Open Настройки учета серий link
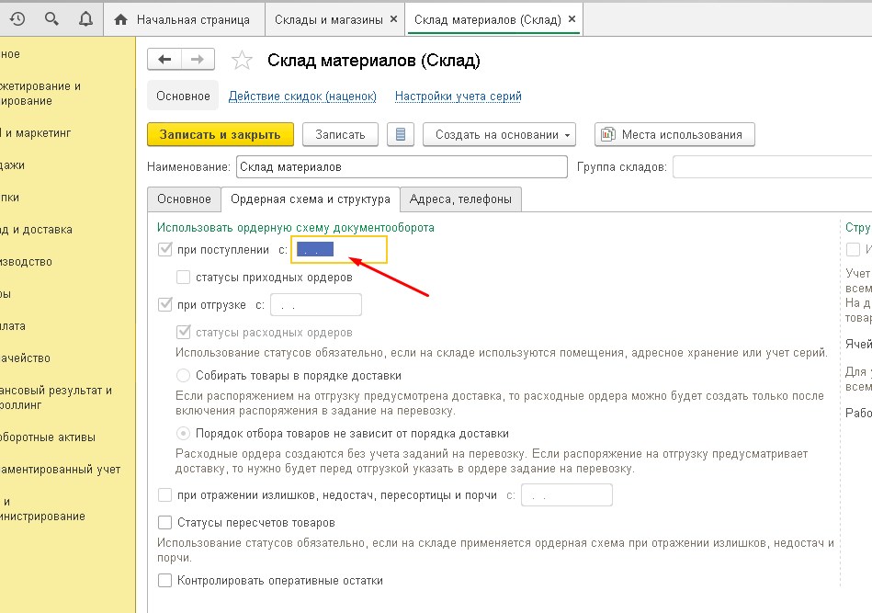 click(459, 96)
